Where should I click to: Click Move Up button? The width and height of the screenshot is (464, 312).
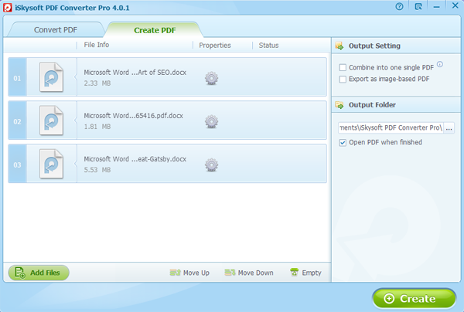(189, 273)
